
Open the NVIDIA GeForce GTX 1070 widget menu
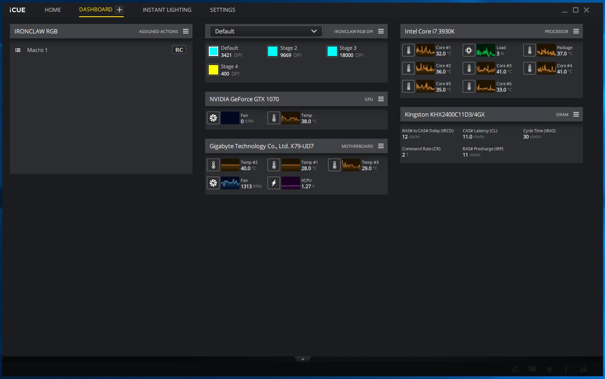coord(381,99)
